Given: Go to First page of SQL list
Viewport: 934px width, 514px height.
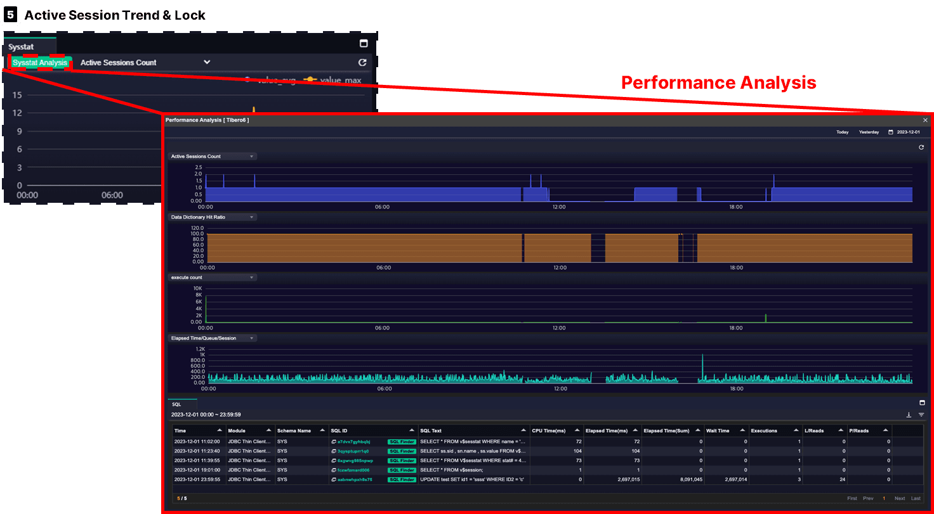Looking at the screenshot, I should 852,499.
